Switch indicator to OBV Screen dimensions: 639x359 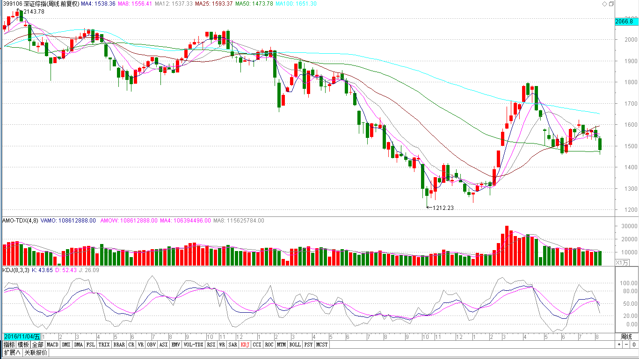tap(151, 345)
